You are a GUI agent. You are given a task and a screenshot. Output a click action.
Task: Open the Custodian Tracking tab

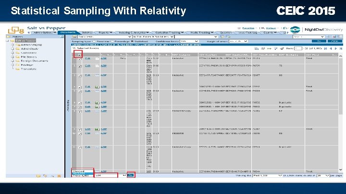click(x=169, y=33)
